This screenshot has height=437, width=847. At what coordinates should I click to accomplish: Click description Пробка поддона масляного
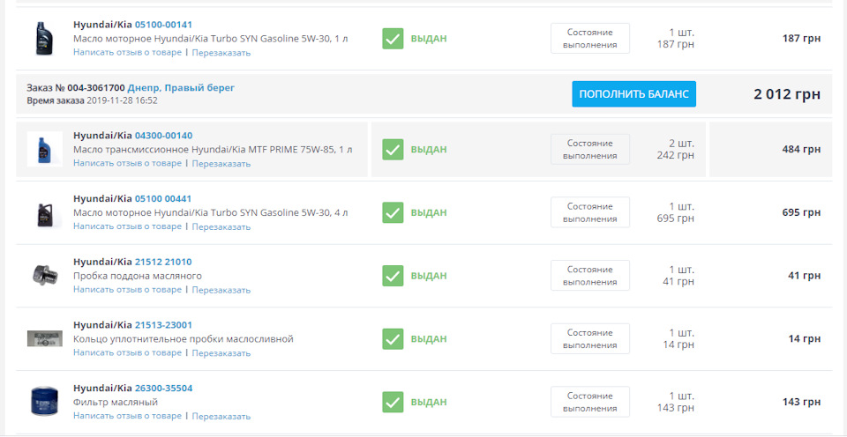[138, 276]
